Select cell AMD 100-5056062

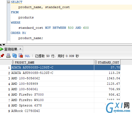pos(52,78)
